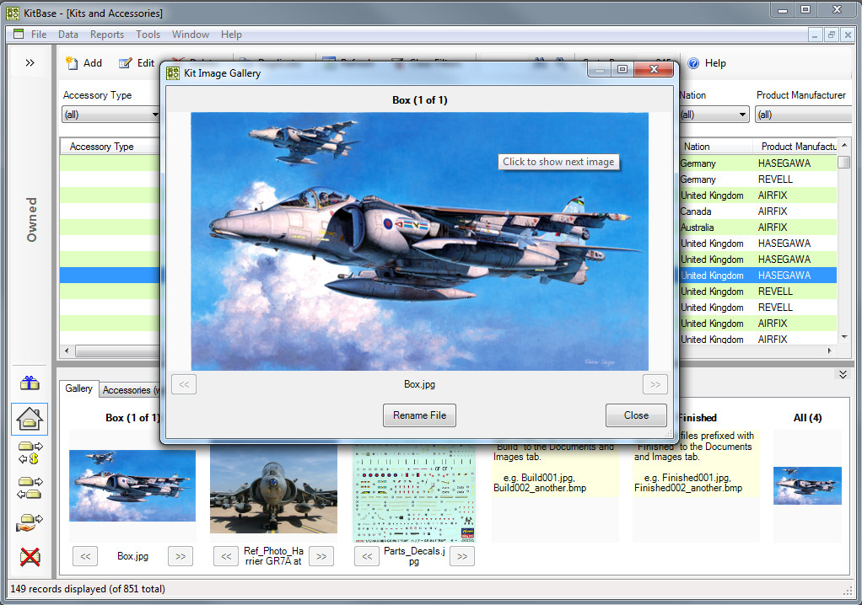The image size is (862, 605).
Task: Click the MDI child window menu icon
Action: pos(19,34)
